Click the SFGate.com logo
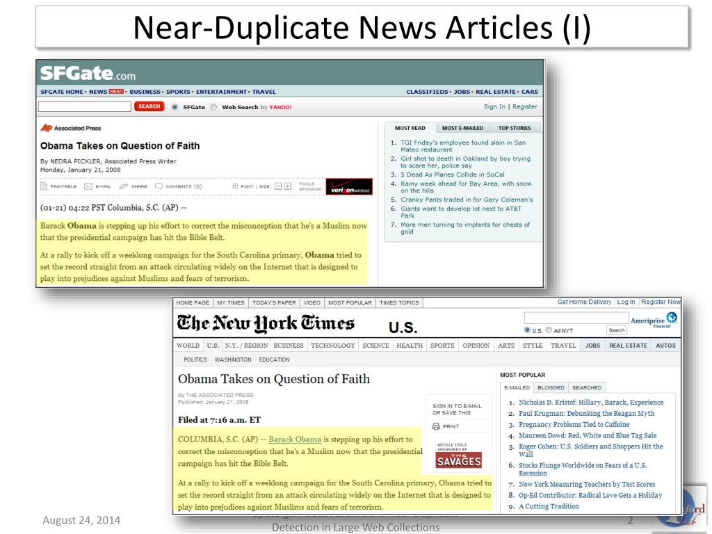This screenshot has width=712, height=534. 88,72
